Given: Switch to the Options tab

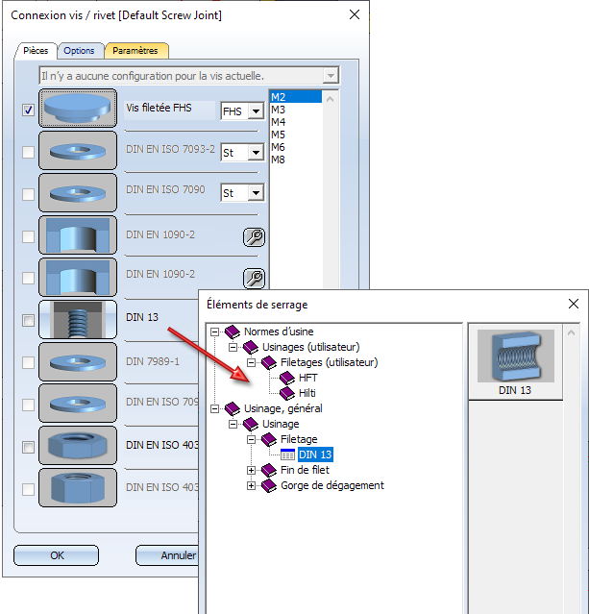Looking at the screenshot, I should pyautogui.click(x=79, y=51).
